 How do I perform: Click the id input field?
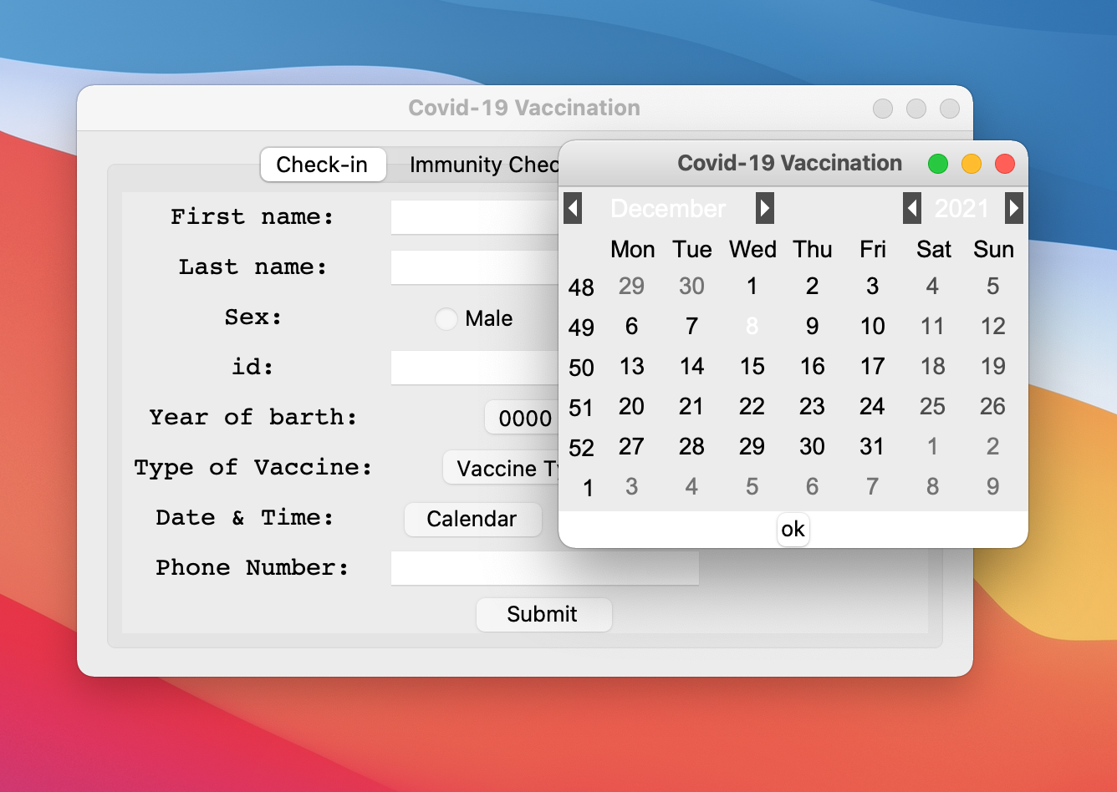click(474, 368)
